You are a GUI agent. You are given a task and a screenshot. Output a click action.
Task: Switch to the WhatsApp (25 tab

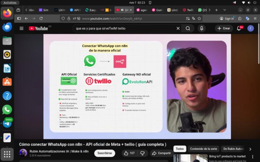(203, 10)
